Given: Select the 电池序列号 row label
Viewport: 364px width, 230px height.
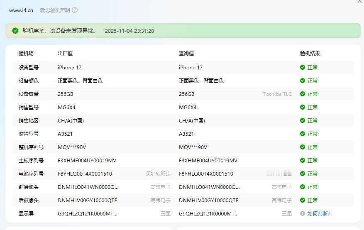Looking at the screenshot, I should [31, 174].
